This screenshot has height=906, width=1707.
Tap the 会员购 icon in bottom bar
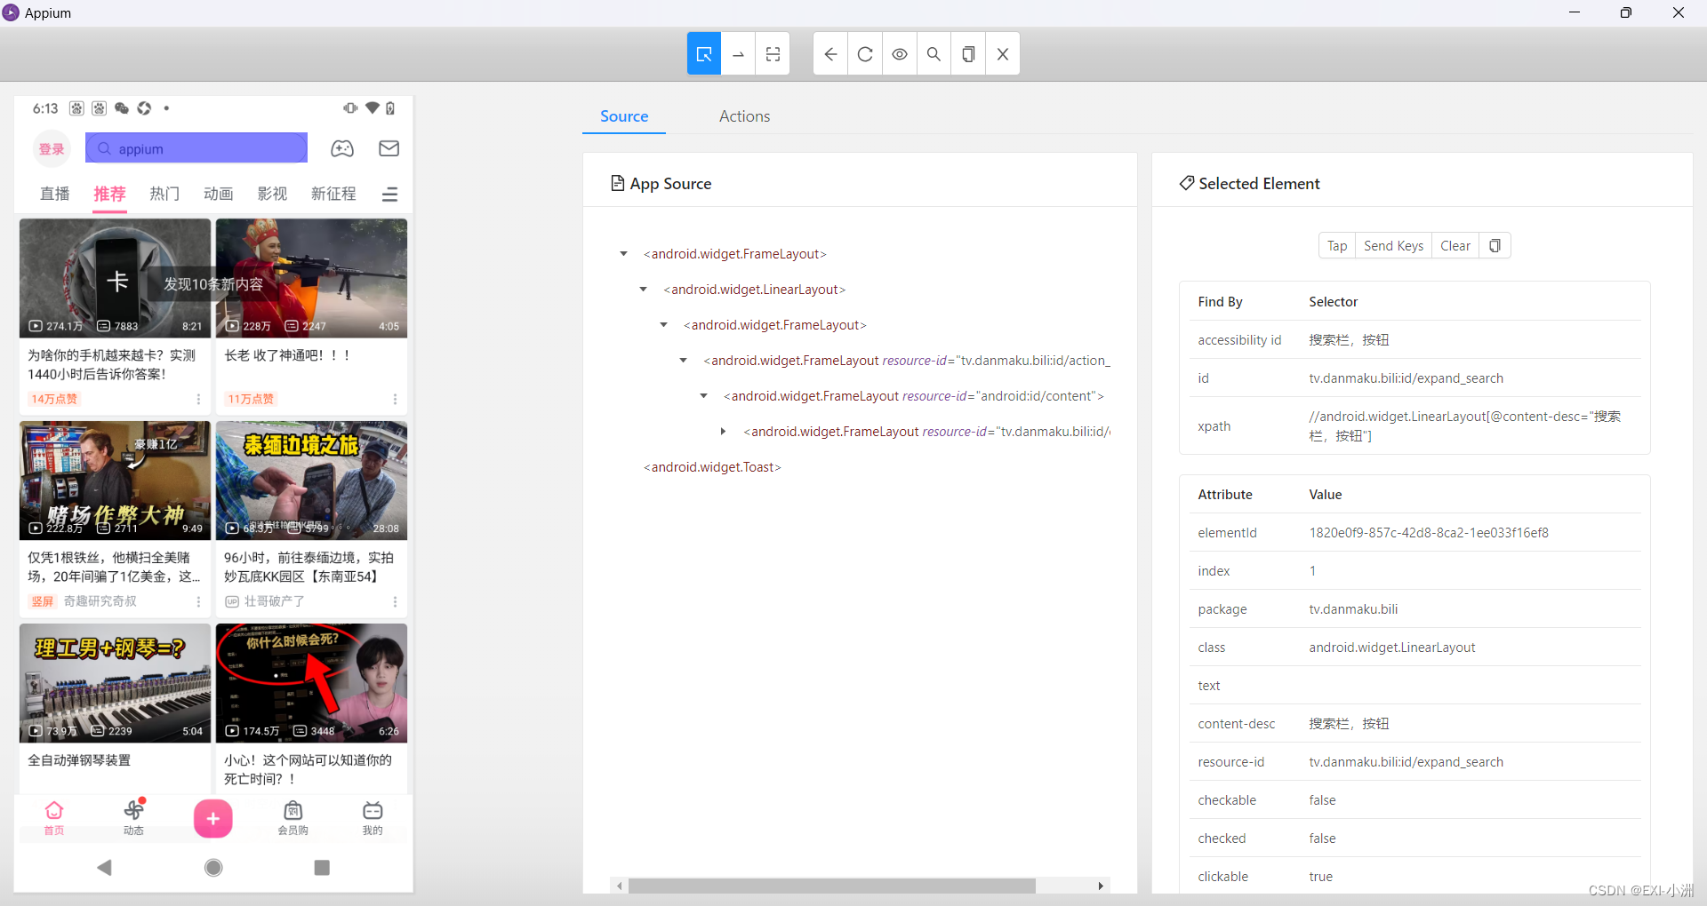(293, 817)
